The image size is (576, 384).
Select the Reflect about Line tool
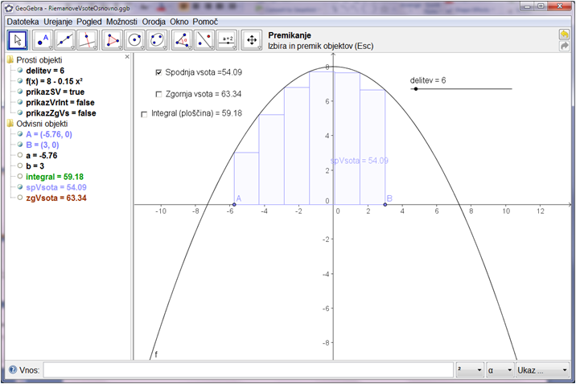pos(204,40)
